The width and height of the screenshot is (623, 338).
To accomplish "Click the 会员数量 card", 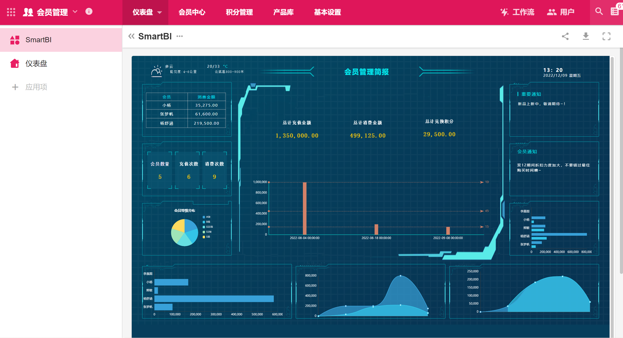I will tap(160, 170).
